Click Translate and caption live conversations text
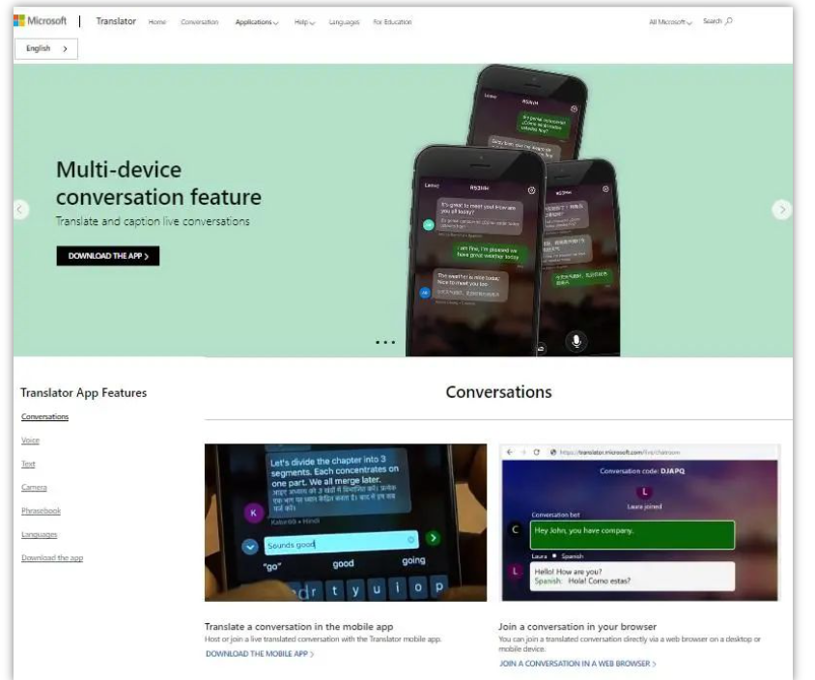Viewport: 815px width, 680px height. [153, 221]
